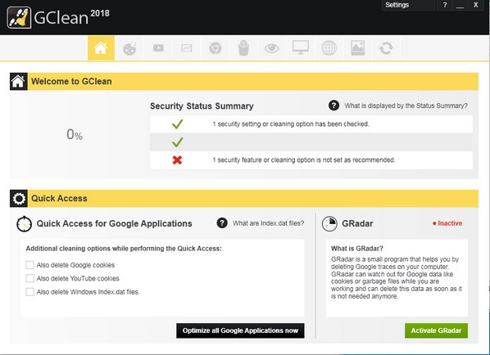Screen dimensions: 490x355
Task: Open the eye privacy icon tab
Action: [272, 48]
